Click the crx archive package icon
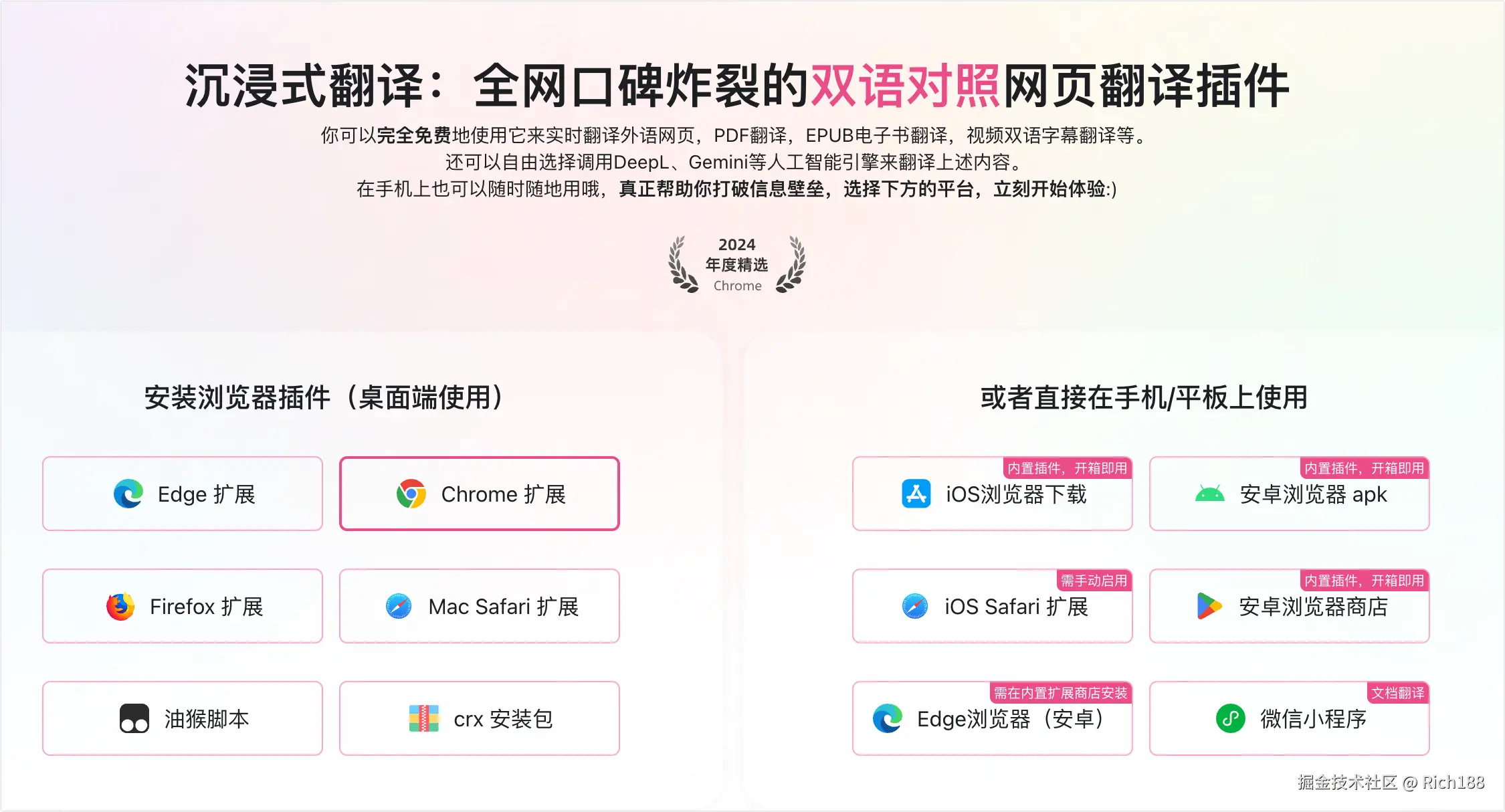1505x812 pixels. point(424,719)
